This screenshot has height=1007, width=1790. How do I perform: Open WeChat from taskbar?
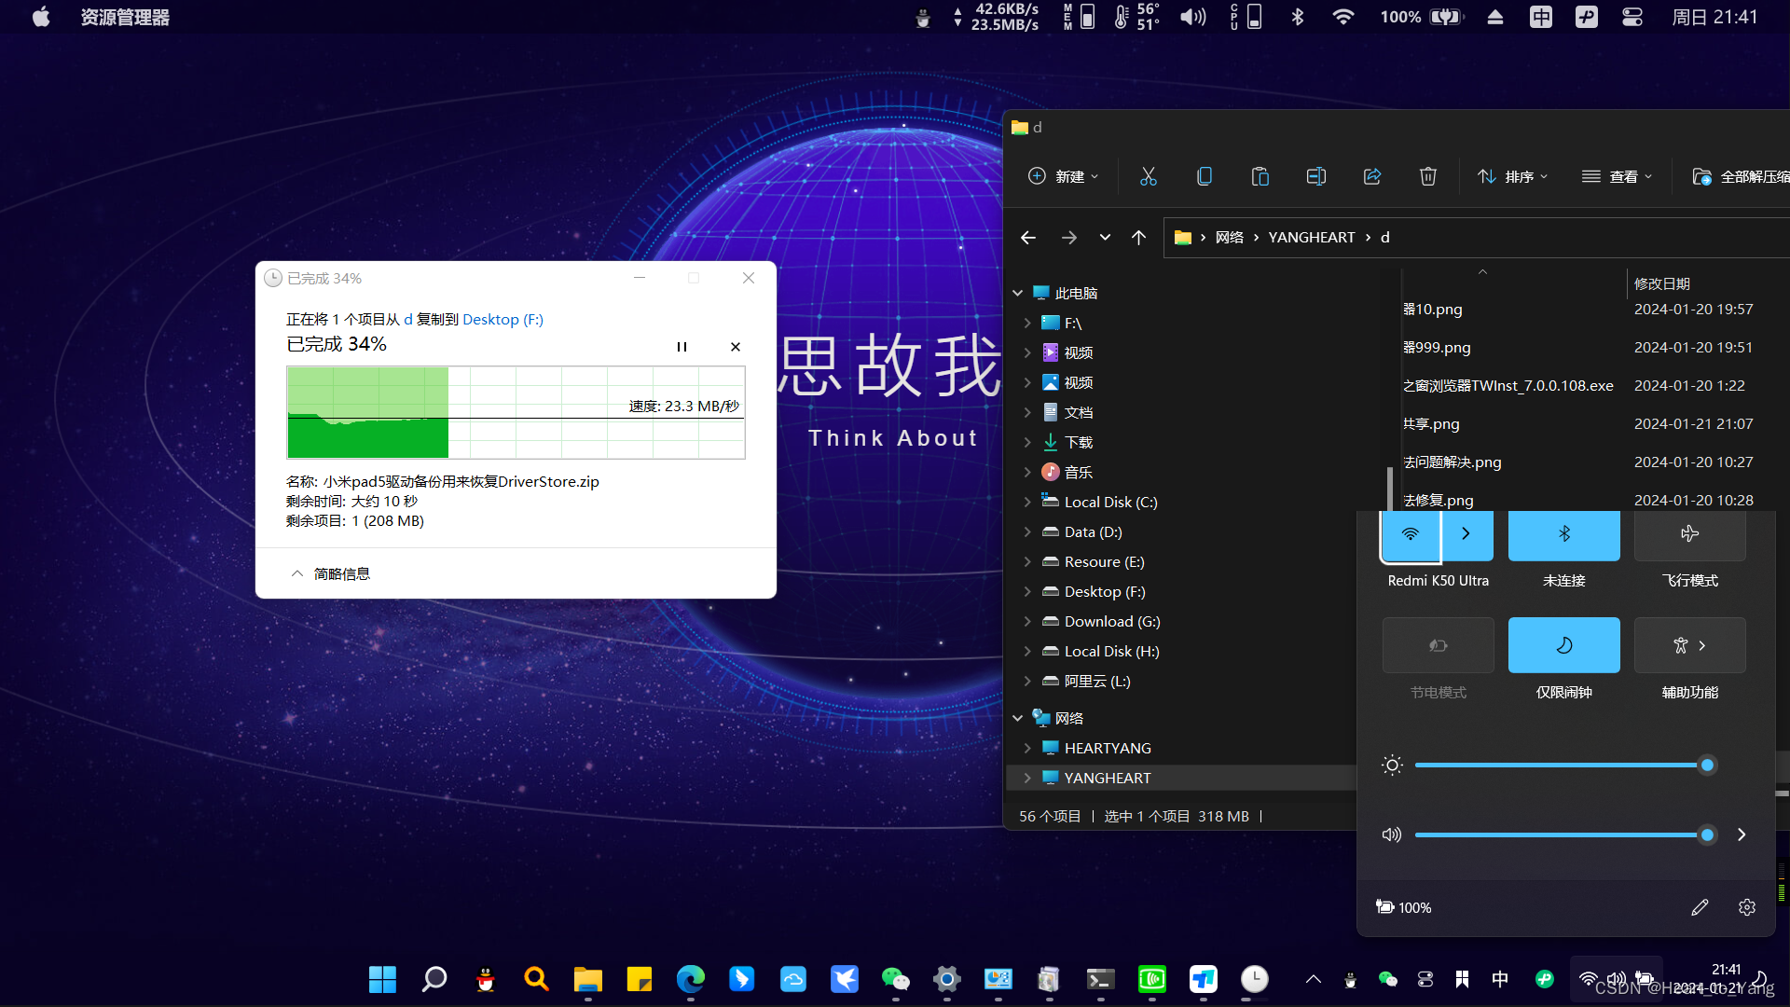tap(895, 979)
